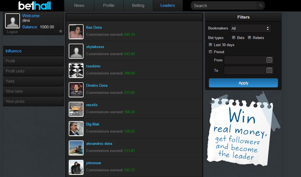Click Big Mak's avatar image
Image resolution: width=301 pixels, height=177 pixels.
tap(76, 129)
